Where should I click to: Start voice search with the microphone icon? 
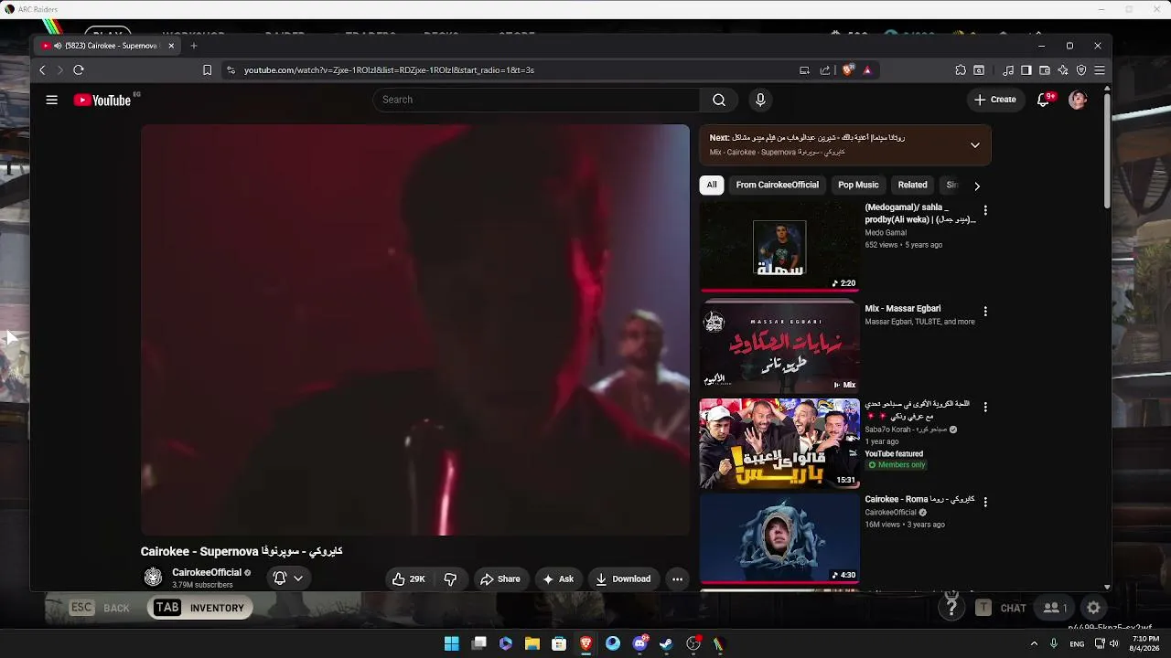click(759, 100)
